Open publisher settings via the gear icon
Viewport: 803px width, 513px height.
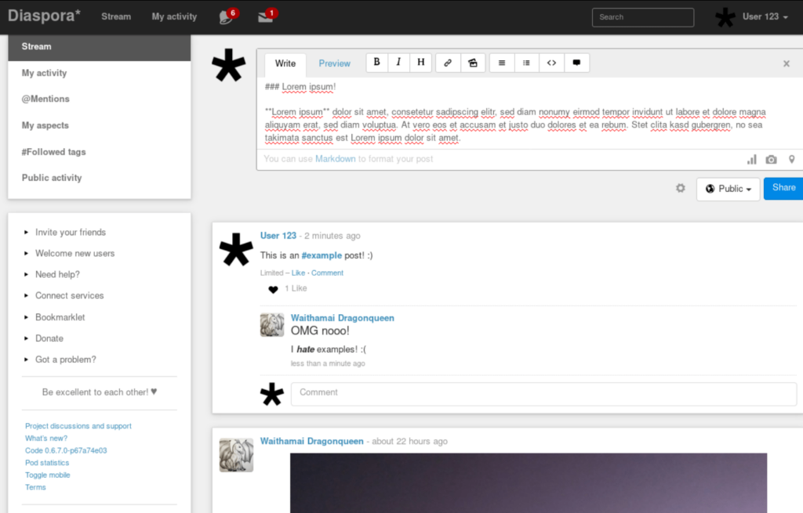[680, 188]
